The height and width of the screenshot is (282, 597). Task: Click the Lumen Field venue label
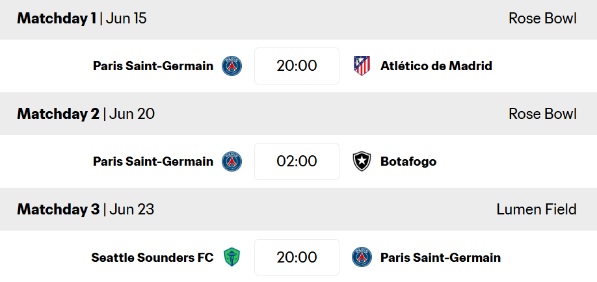(537, 209)
